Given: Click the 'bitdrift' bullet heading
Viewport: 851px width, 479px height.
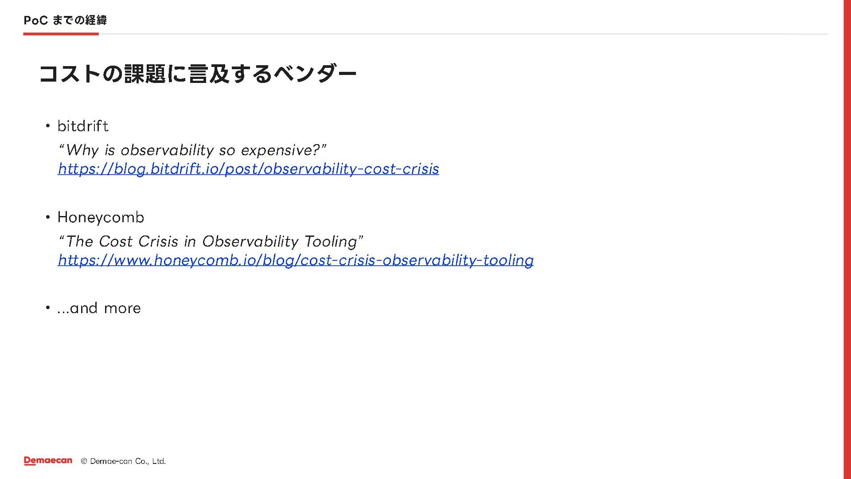Looking at the screenshot, I should [x=83, y=126].
